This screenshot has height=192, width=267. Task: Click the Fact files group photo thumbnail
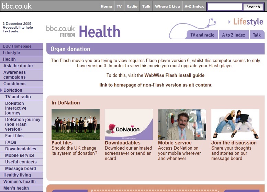click(76, 124)
